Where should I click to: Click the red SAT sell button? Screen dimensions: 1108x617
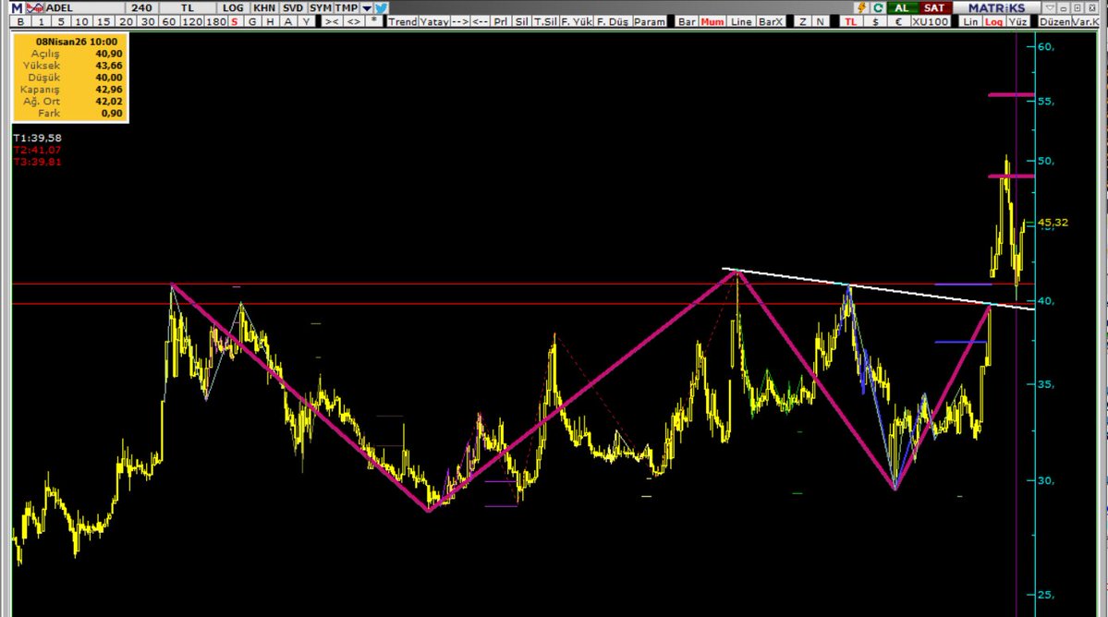point(934,7)
